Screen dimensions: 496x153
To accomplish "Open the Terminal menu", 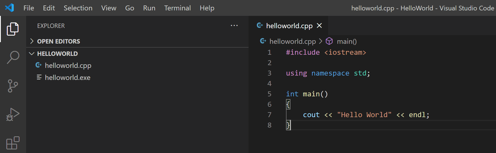I will pos(178,8).
